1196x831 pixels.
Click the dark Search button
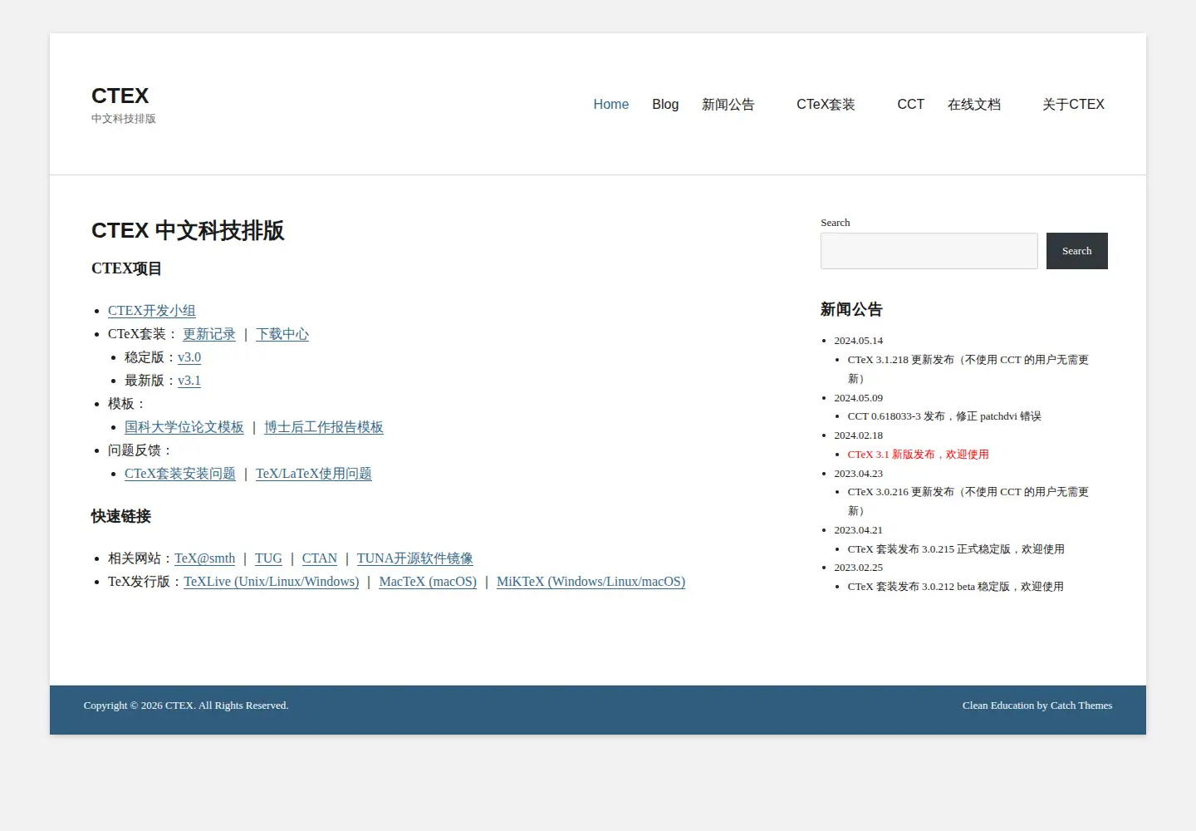coord(1076,251)
